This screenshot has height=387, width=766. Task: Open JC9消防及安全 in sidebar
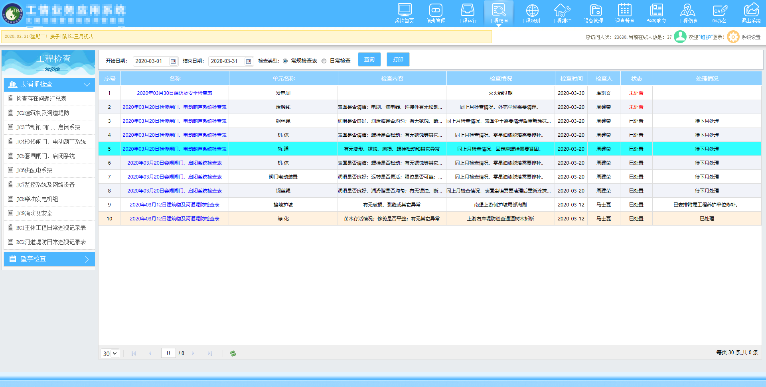click(49, 213)
